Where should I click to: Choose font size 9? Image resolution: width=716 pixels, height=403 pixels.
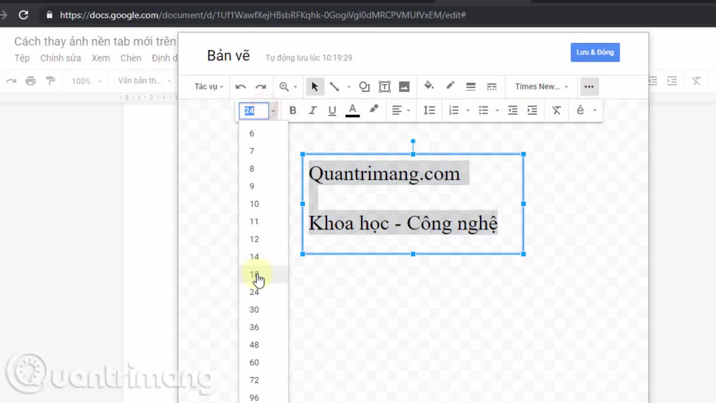click(263, 186)
